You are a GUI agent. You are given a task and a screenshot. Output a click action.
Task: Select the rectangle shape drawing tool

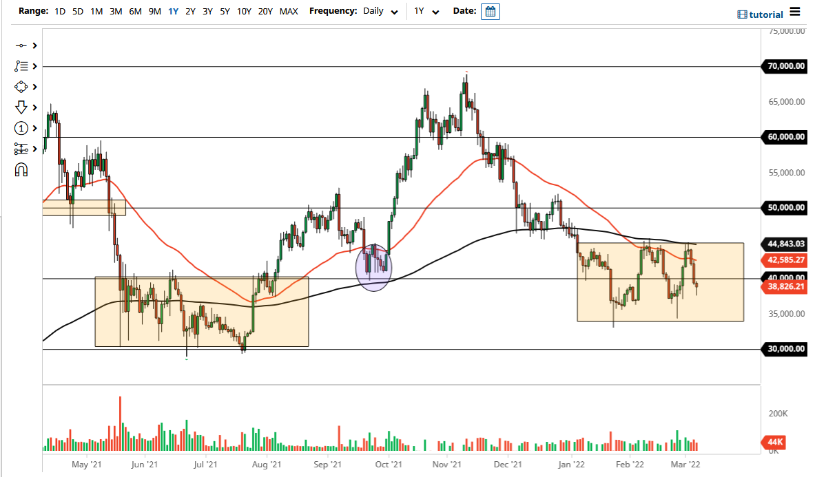21,87
